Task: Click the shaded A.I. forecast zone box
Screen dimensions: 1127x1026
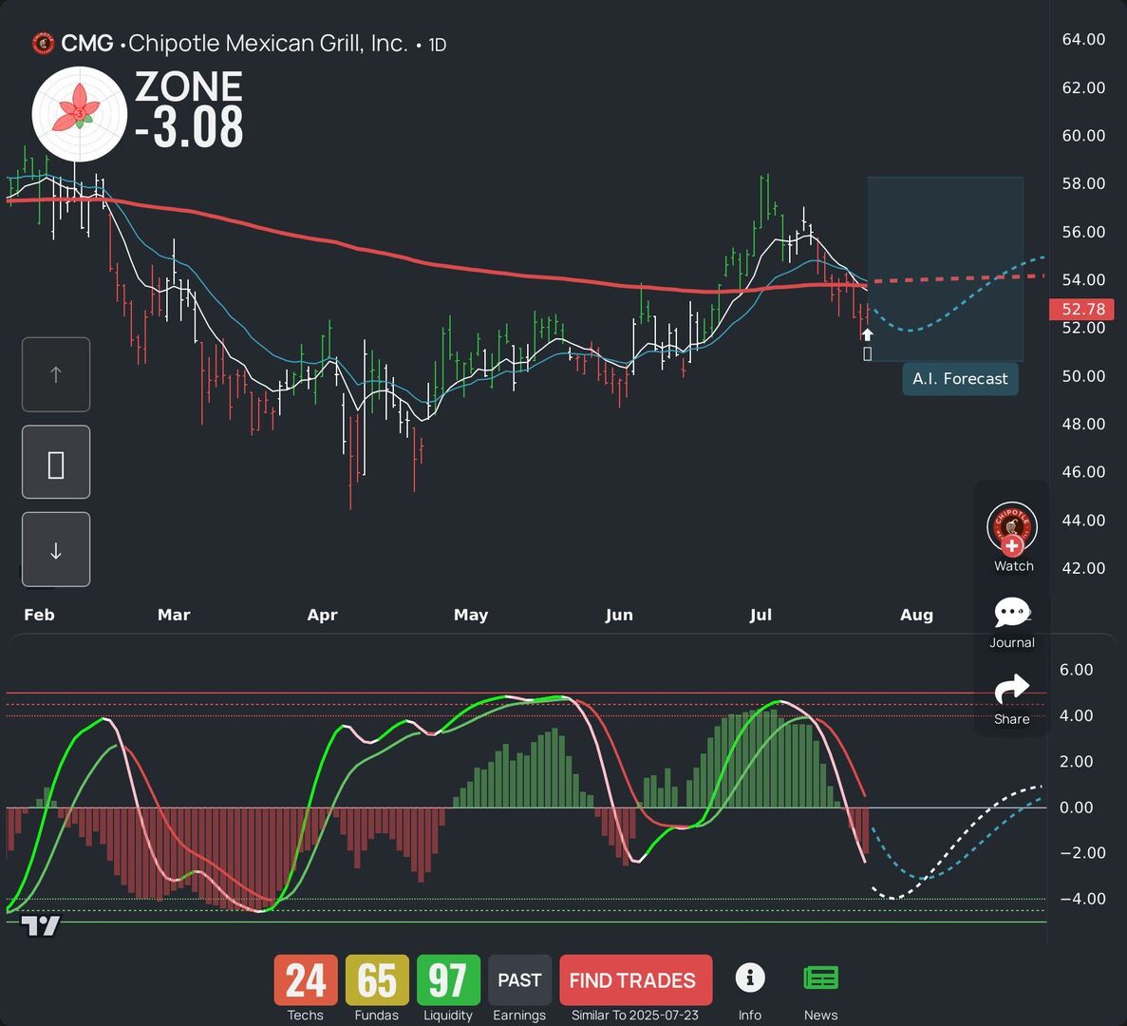Action: click(945, 268)
